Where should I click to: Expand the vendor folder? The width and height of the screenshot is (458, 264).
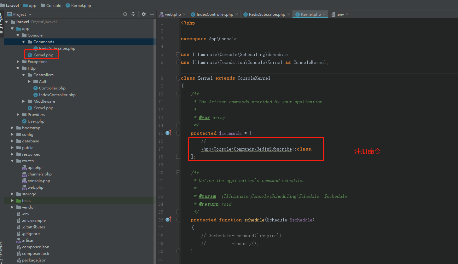[x=12, y=207]
